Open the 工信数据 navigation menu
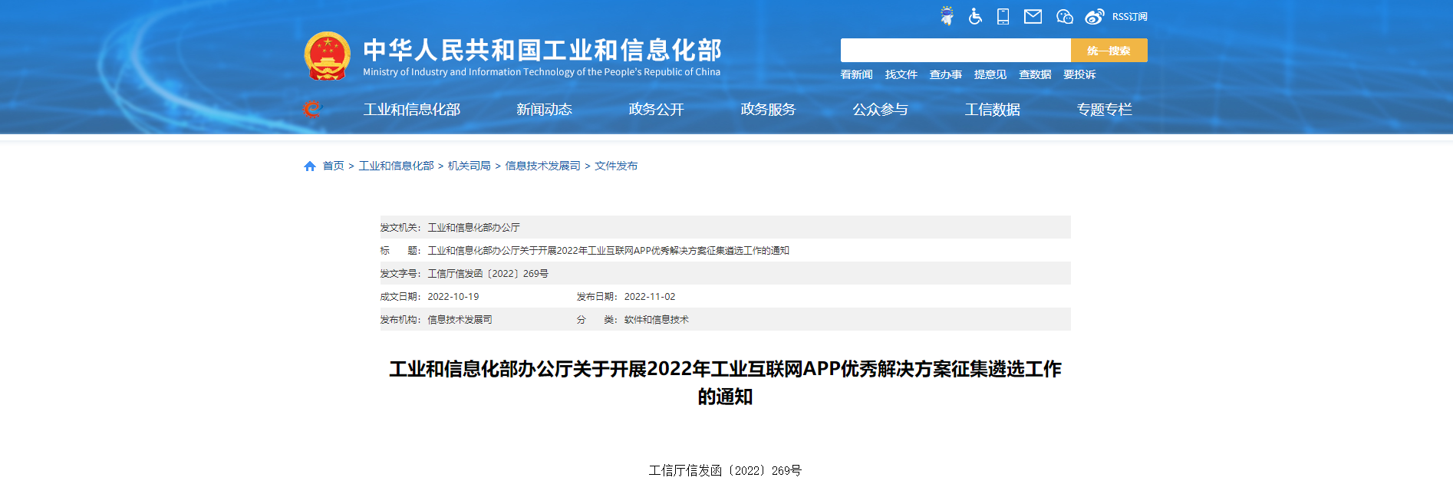This screenshot has height=494, width=1453. pyautogui.click(x=992, y=110)
